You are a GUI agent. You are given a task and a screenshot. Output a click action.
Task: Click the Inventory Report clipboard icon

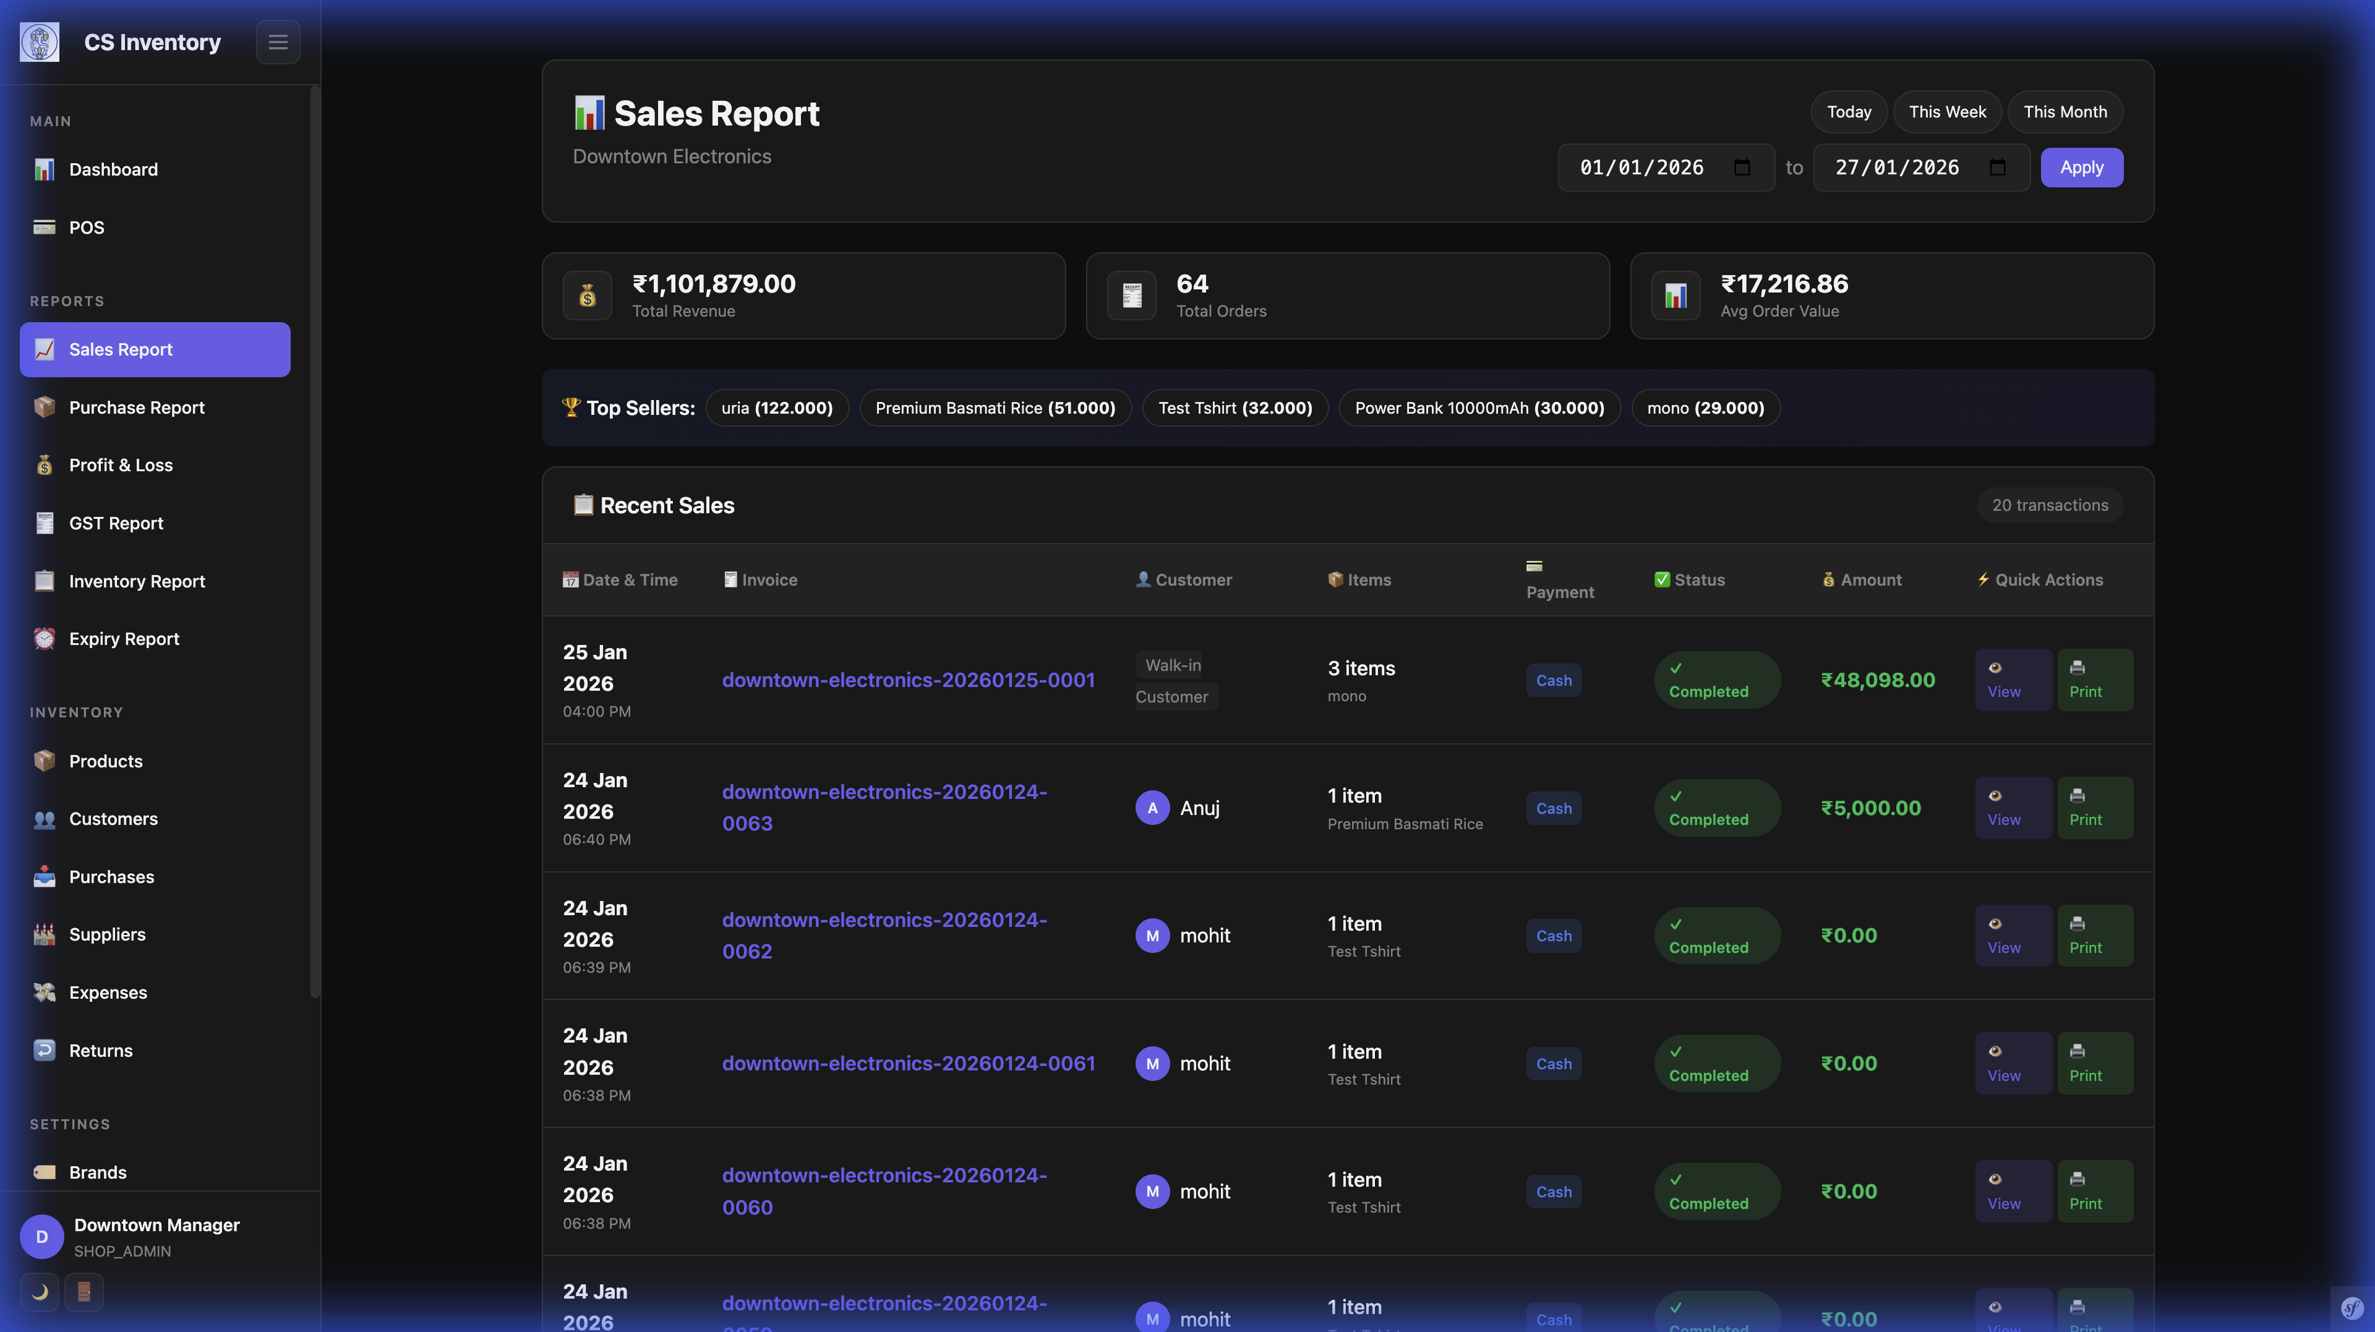pyautogui.click(x=45, y=581)
